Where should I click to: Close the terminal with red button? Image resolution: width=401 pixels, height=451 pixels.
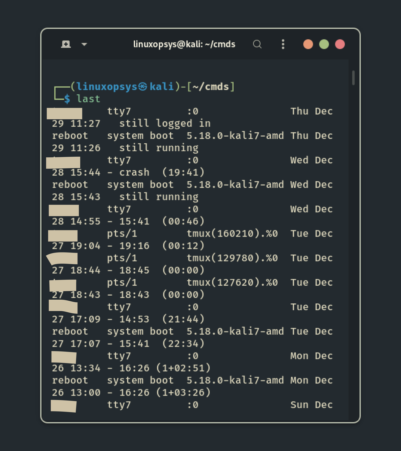(340, 44)
